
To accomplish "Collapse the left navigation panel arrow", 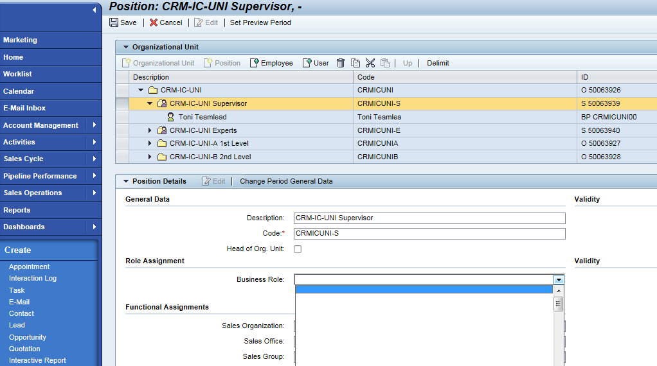I will tap(94, 10).
